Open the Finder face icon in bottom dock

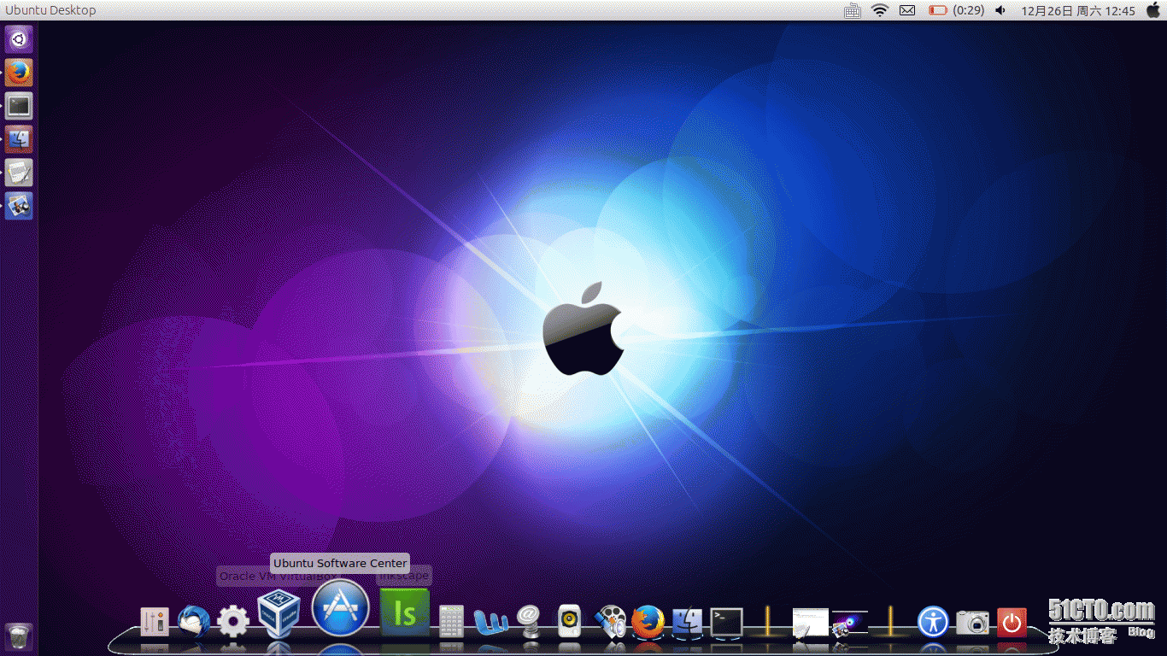(x=688, y=622)
